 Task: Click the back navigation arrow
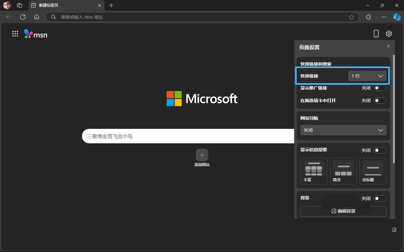9,17
